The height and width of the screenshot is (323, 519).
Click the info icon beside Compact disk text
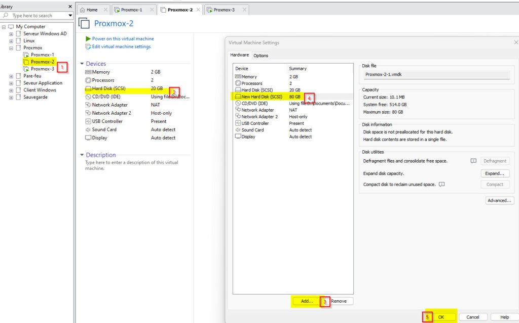tap(441, 184)
